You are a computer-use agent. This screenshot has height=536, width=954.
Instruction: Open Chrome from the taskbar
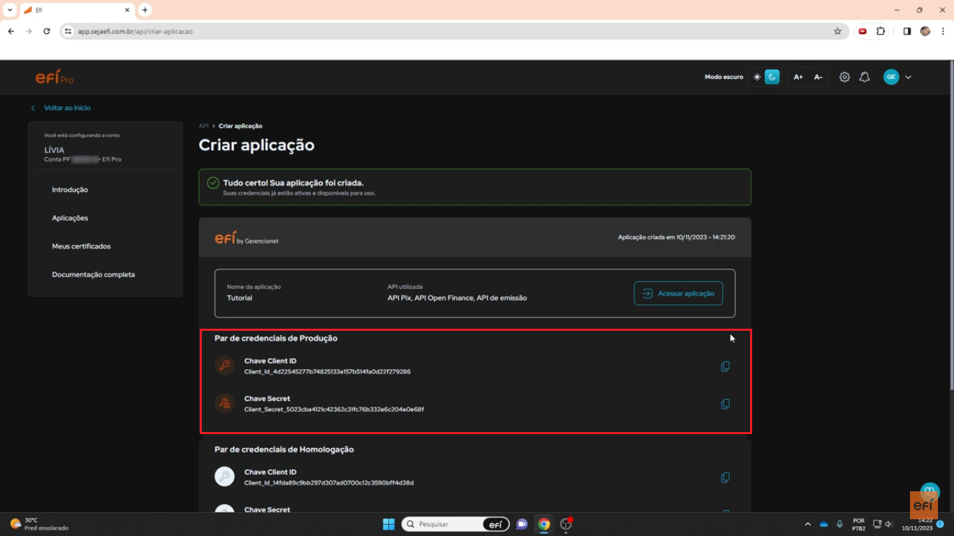point(544,524)
